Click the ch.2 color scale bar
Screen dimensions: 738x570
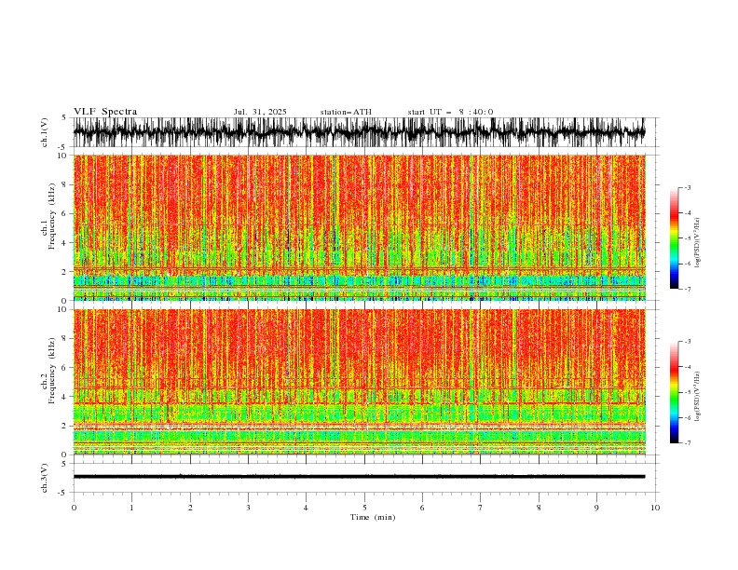[674, 392]
